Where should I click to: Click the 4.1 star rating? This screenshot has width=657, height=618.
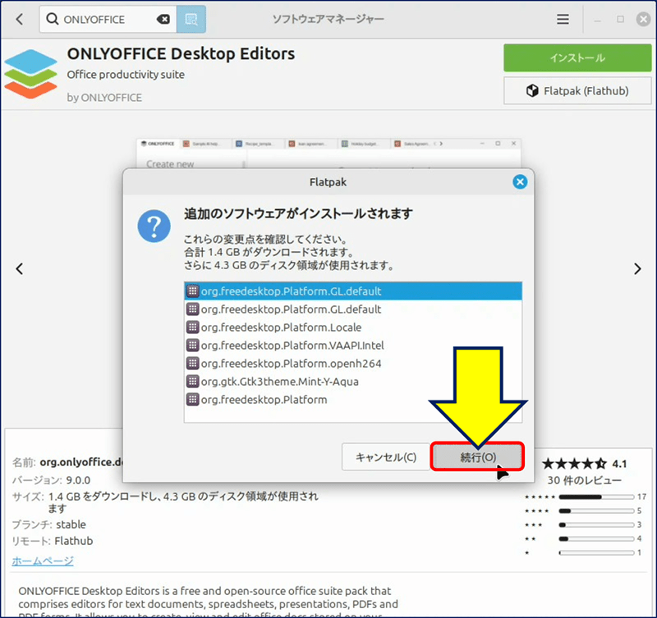point(585,464)
